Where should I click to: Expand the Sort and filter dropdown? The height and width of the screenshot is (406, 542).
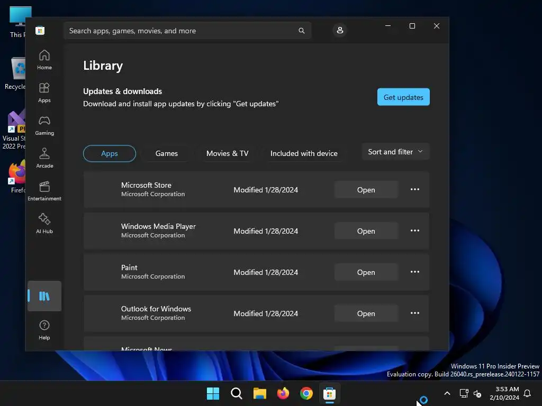[395, 152]
